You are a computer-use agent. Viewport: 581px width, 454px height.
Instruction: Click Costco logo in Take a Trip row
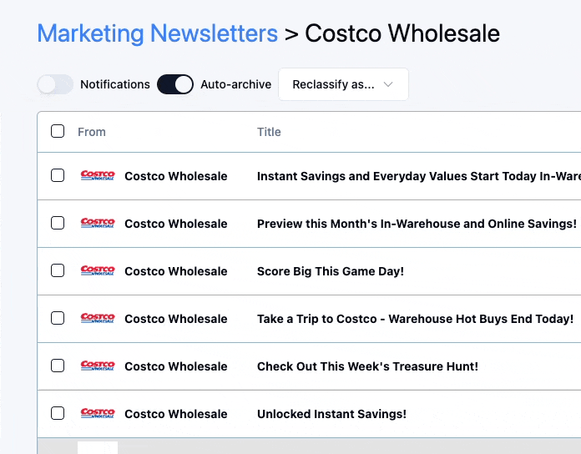pyautogui.click(x=98, y=318)
